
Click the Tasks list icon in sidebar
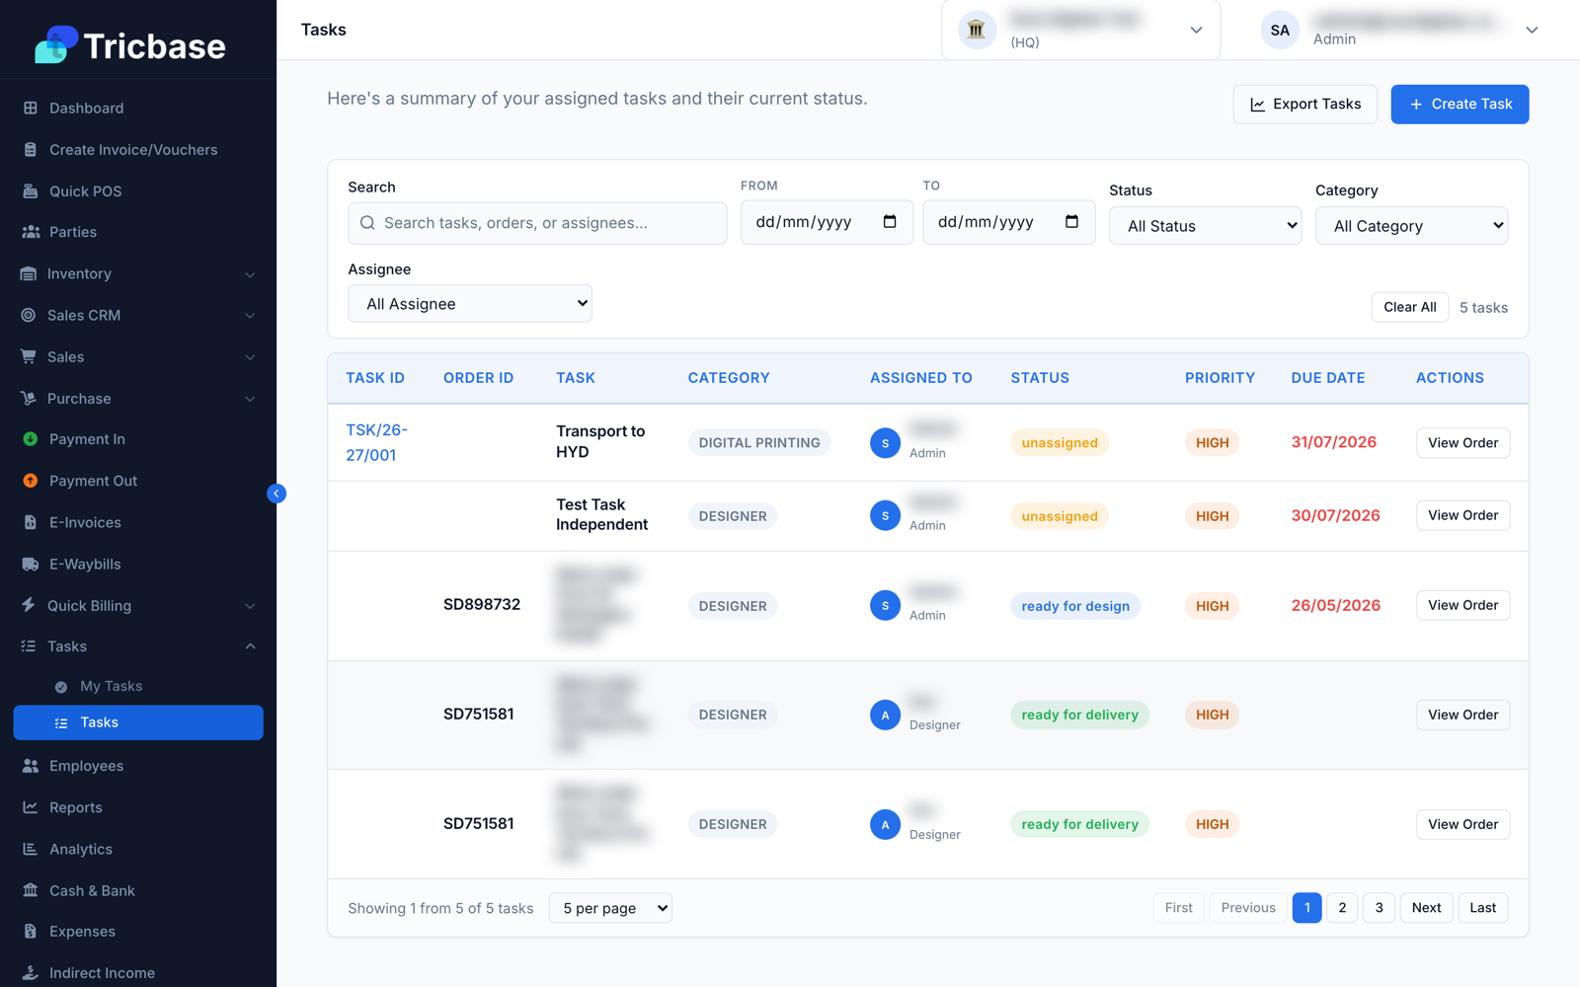tap(29, 646)
